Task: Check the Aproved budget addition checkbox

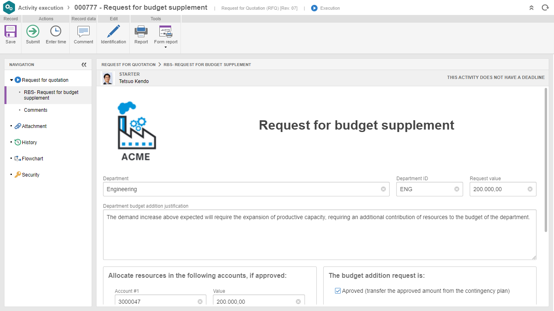Action: pyautogui.click(x=337, y=290)
